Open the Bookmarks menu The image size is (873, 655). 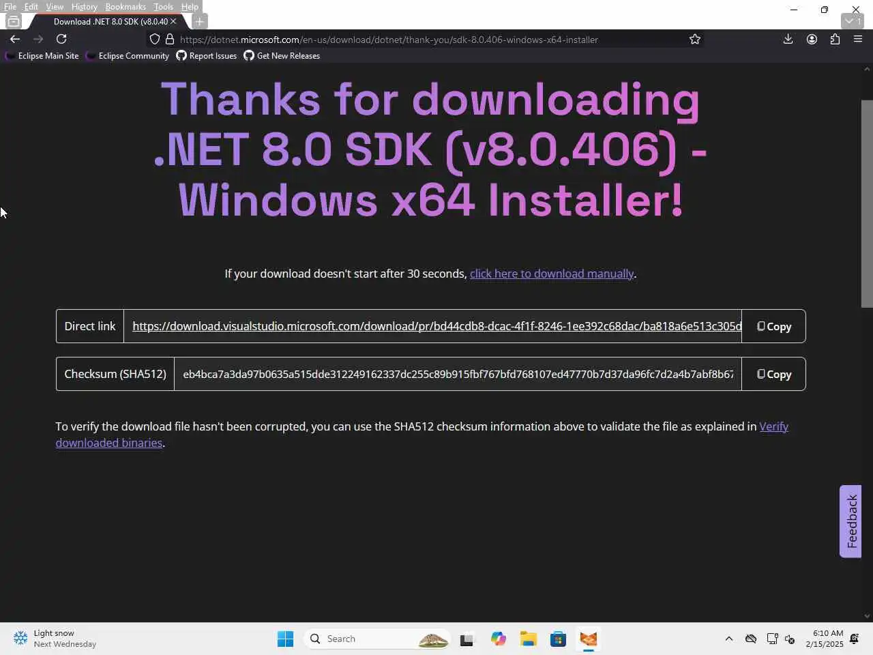[125, 7]
